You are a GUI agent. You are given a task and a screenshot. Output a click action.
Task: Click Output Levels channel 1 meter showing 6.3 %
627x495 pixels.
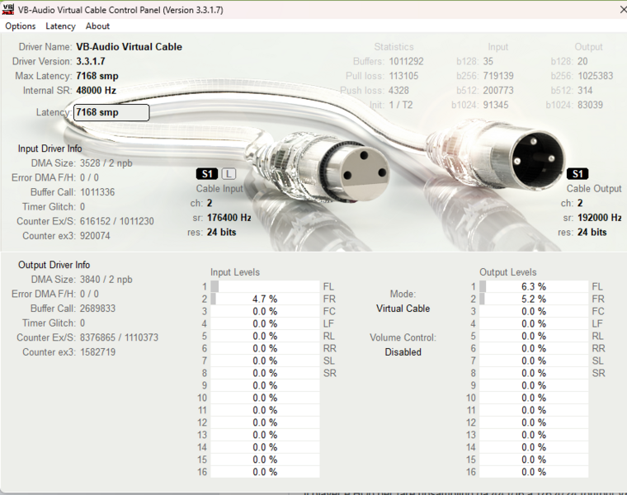click(x=534, y=286)
